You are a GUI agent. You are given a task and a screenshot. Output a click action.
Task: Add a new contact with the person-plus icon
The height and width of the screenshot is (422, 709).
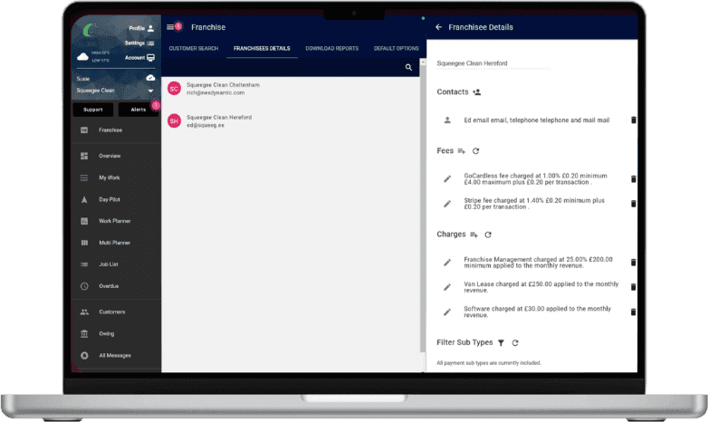tap(477, 92)
